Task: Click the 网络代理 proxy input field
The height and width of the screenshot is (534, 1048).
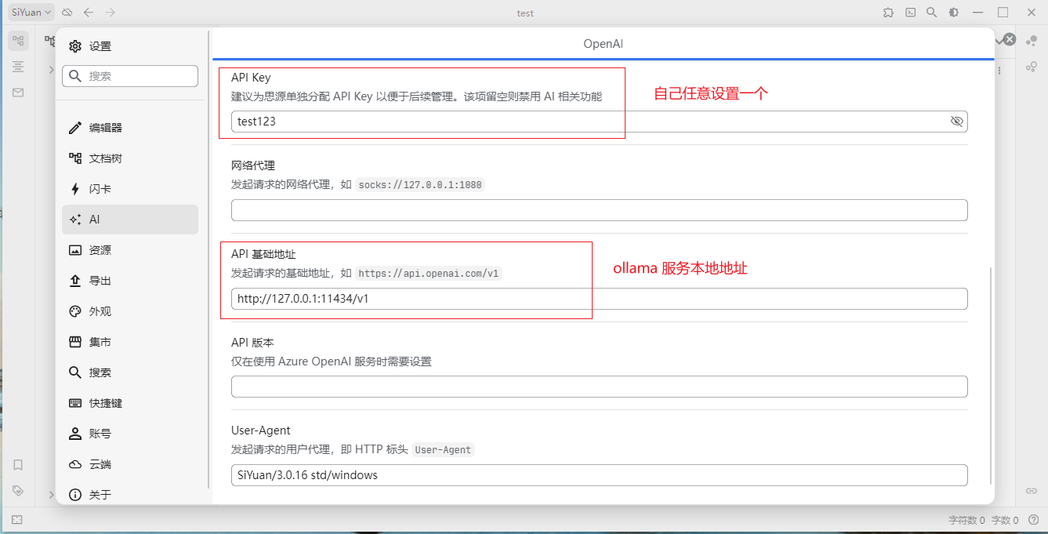Action: (599, 210)
